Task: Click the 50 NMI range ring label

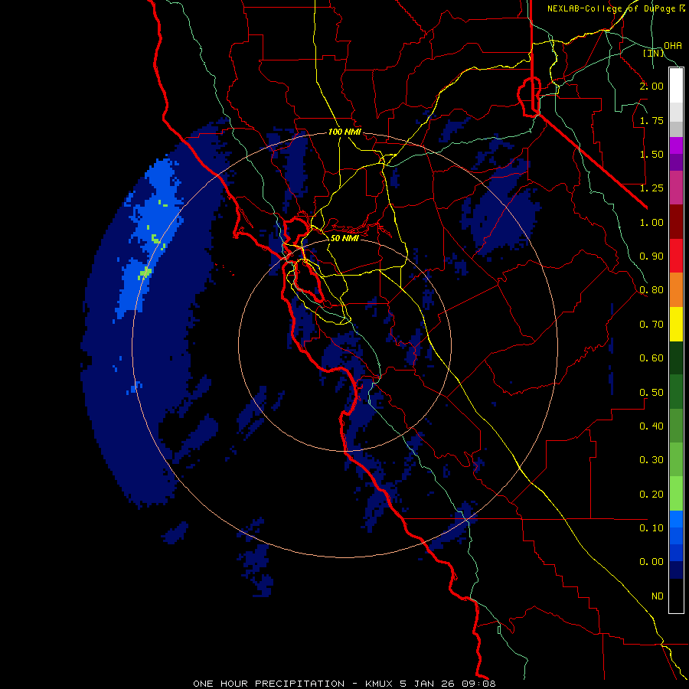Action: [344, 238]
